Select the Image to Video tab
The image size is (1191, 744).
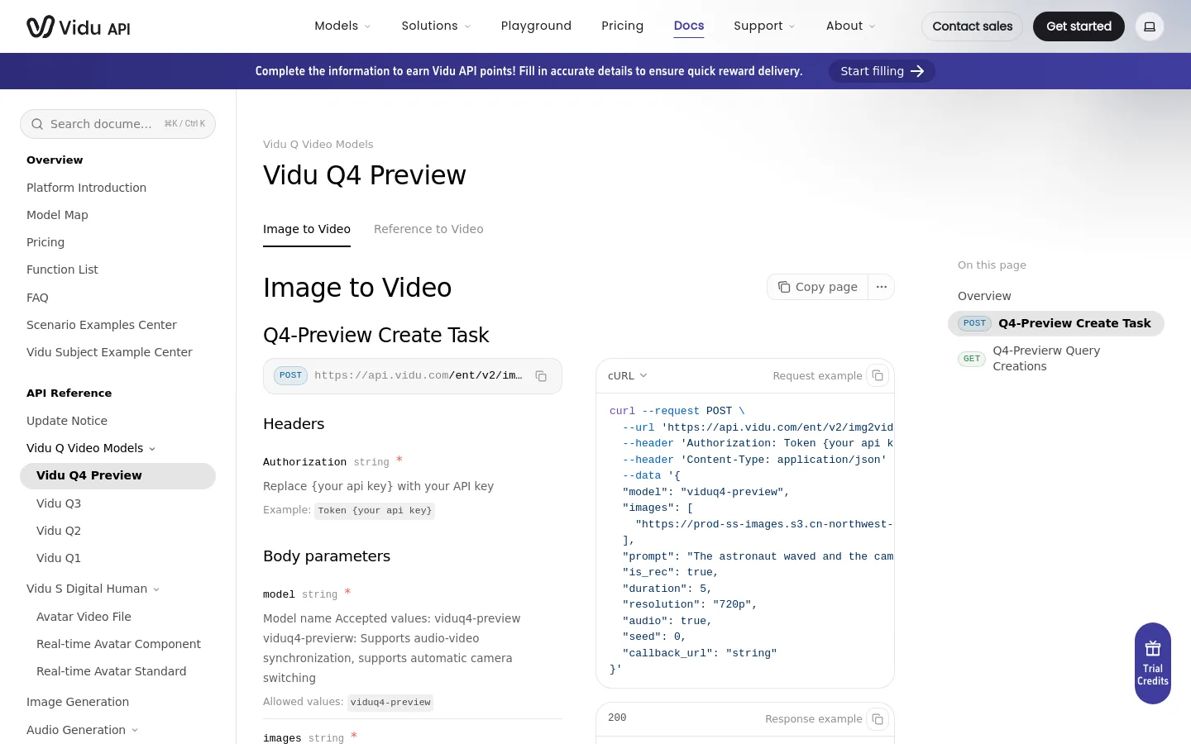tap(307, 229)
